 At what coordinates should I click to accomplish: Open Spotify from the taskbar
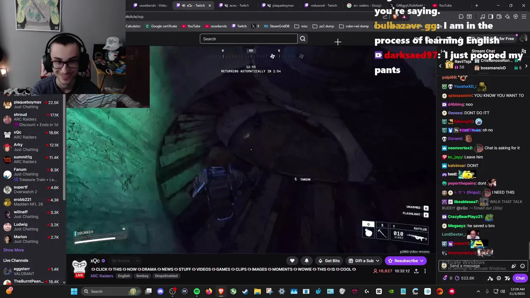pyautogui.click(x=197, y=291)
